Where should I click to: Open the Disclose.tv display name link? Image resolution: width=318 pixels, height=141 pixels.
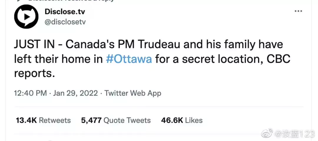65,12
